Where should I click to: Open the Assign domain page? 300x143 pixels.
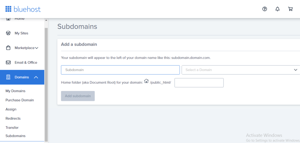click(x=11, y=109)
